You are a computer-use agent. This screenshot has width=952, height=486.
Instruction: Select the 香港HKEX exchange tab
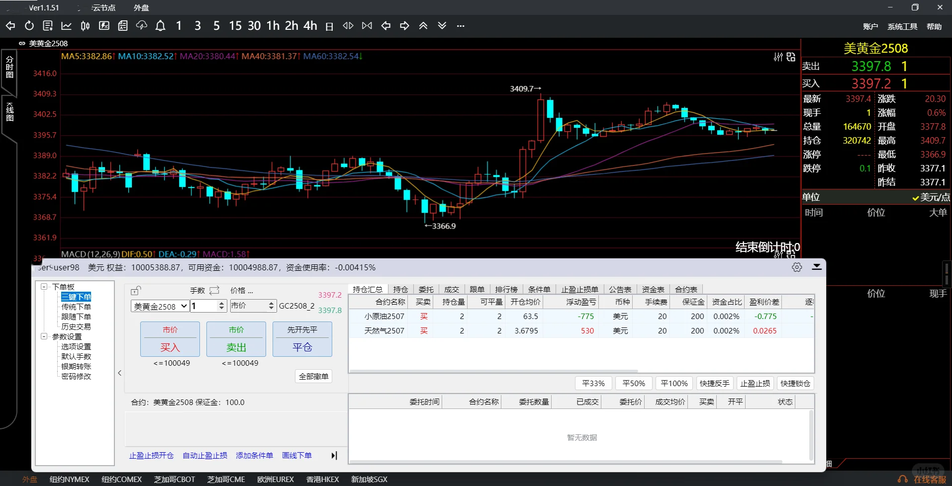tap(322, 480)
